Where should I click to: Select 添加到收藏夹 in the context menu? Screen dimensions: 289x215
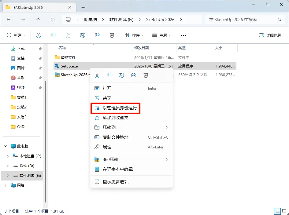point(132,118)
